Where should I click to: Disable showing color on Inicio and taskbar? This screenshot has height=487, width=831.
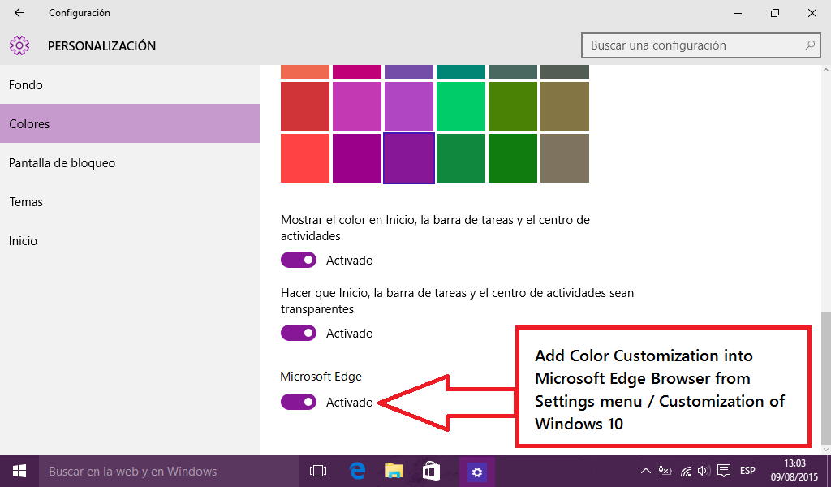coord(299,261)
